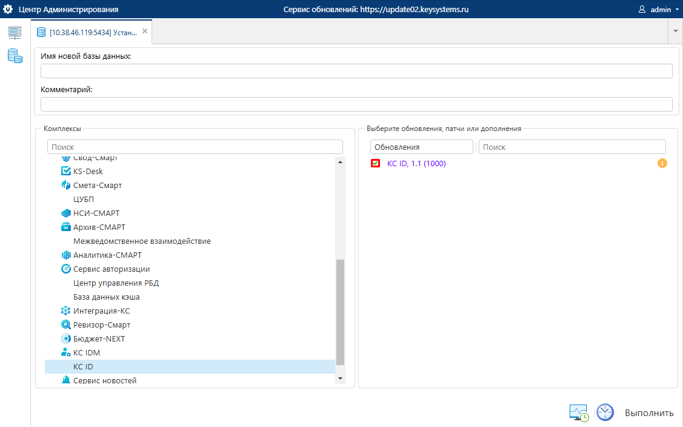Click the Центр Администрирования title

point(68,10)
